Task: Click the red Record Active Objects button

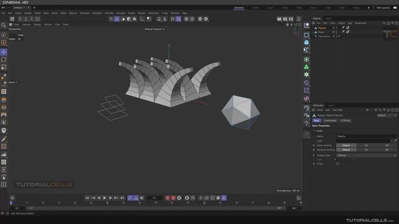Action: 168,198
